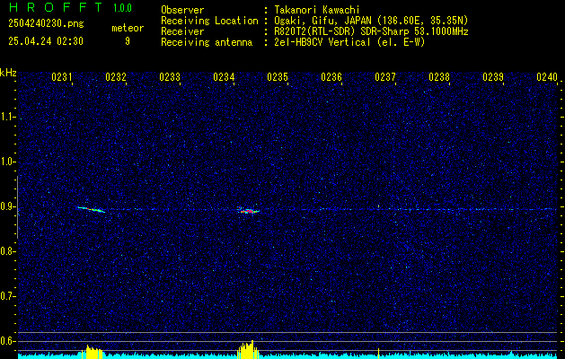The height and width of the screenshot is (359, 565).
Task: Click the 1.1 kHz axis label
Action: 6,117
